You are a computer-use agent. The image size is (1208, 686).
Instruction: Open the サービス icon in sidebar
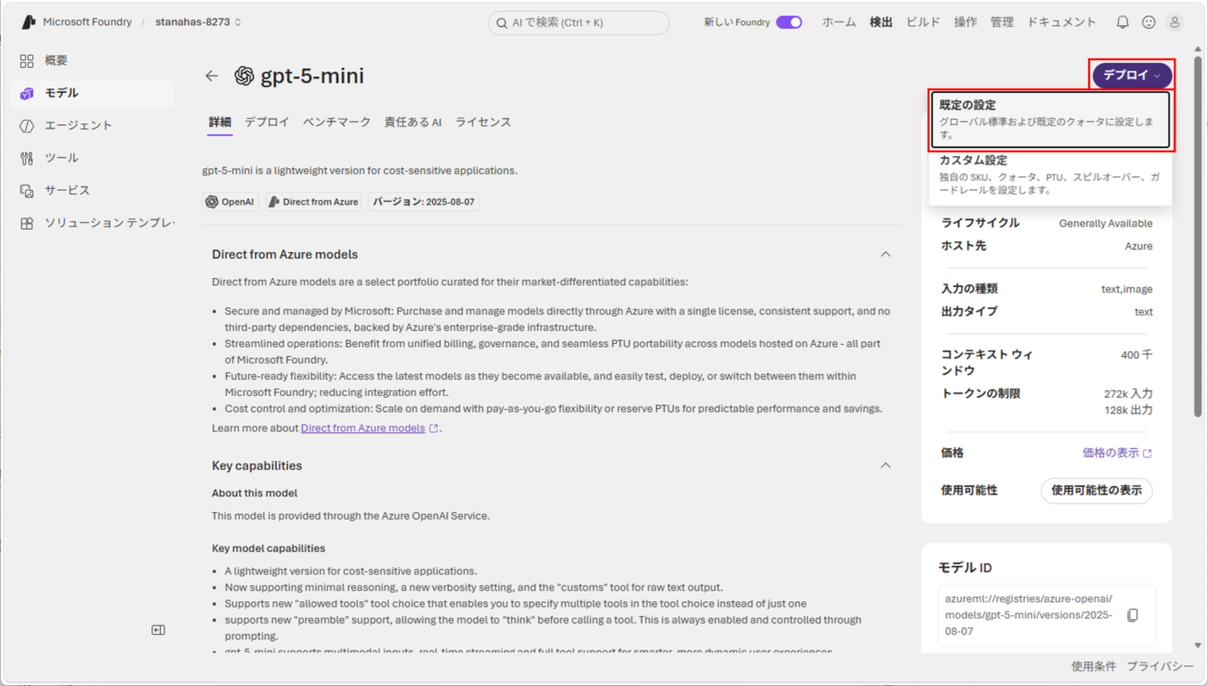(27, 191)
